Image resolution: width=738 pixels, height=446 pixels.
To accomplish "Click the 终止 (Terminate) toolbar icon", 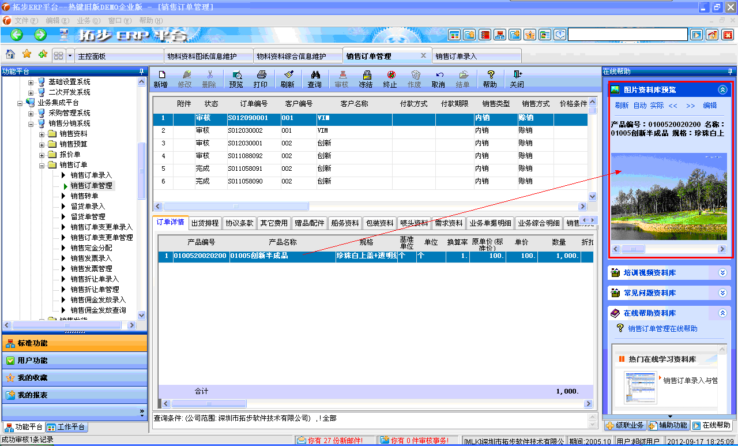I will (x=391, y=78).
